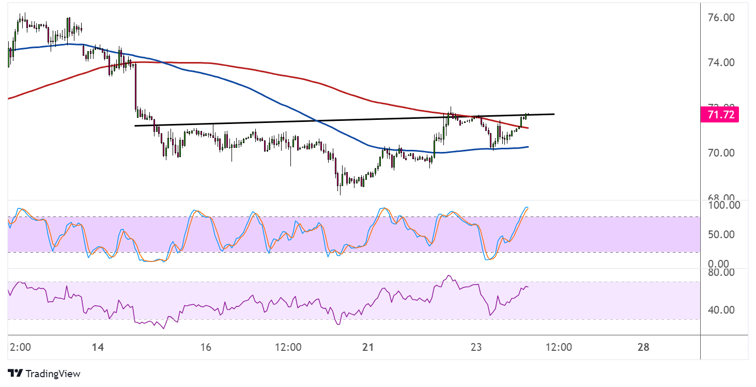Select the date 21 on the time axis
This screenshot has height=387, width=756.
[367, 347]
